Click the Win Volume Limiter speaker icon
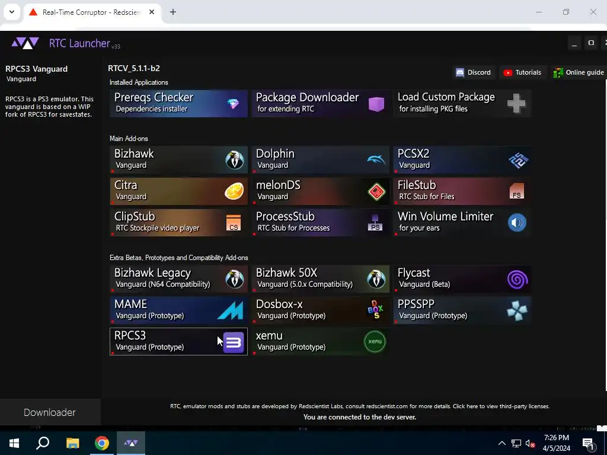 (517, 223)
